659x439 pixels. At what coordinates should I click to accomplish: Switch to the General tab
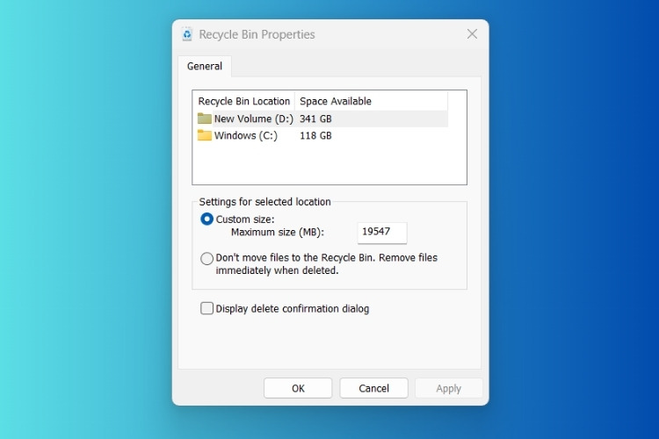coord(205,66)
